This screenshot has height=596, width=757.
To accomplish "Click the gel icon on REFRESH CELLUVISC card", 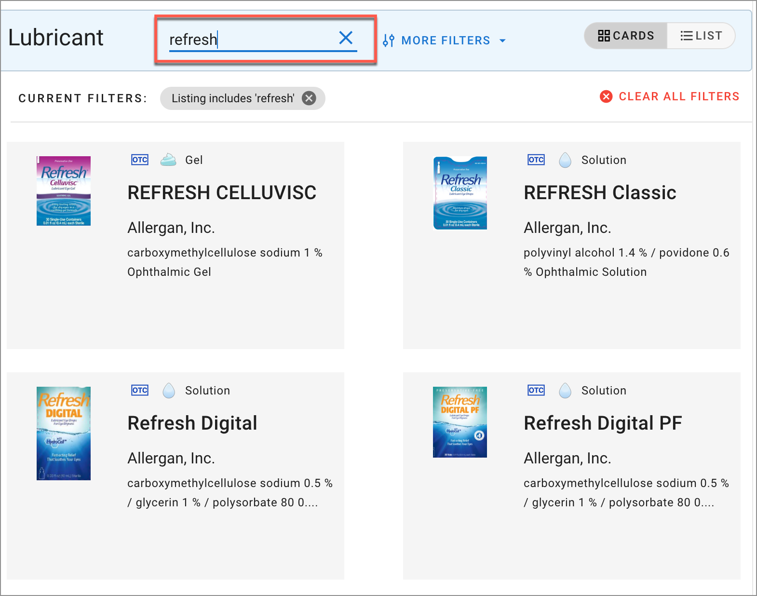I will [168, 160].
